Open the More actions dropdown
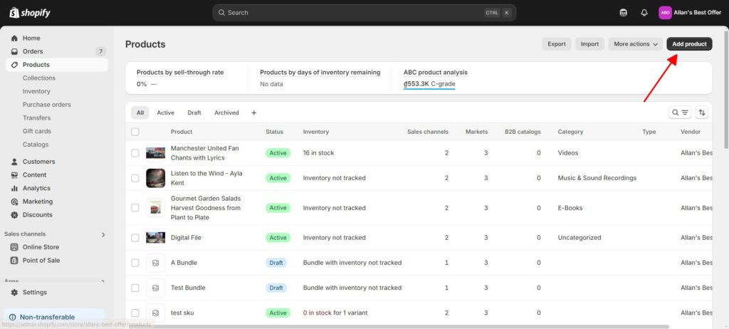The image size is (729, 329). point(635,44)
